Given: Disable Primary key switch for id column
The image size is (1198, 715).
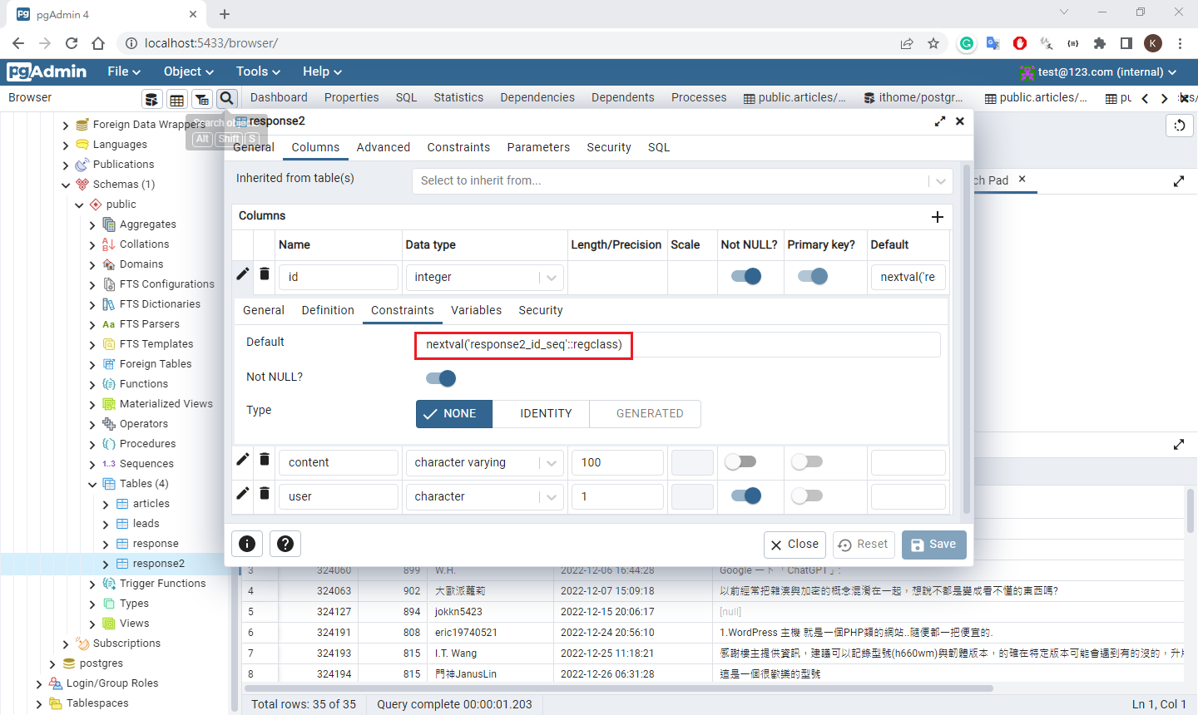Looking at the screenshot, I should 812,277.
